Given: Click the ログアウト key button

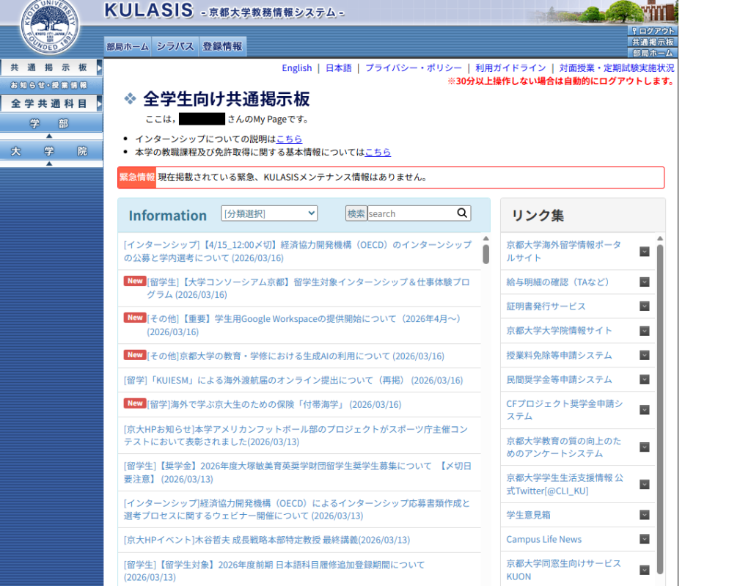Looking at the screenshot, I should coord(652,31).
